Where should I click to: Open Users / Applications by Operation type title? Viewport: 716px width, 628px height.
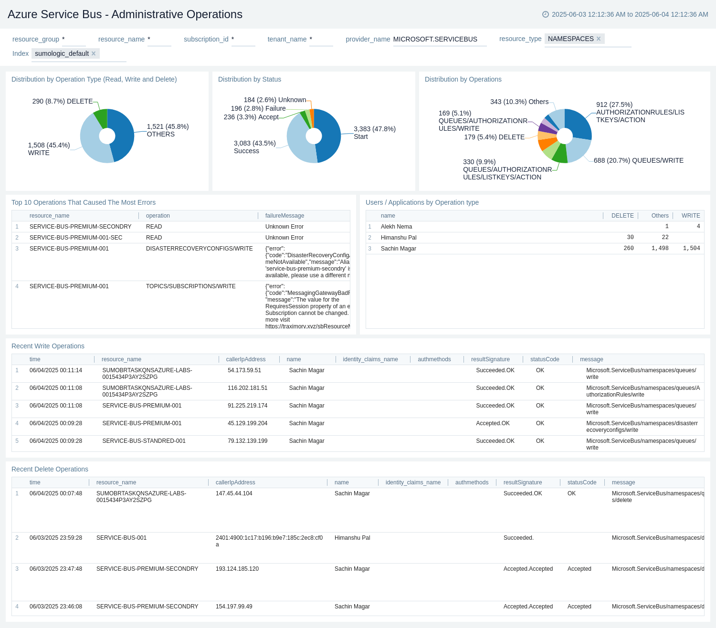422,202
